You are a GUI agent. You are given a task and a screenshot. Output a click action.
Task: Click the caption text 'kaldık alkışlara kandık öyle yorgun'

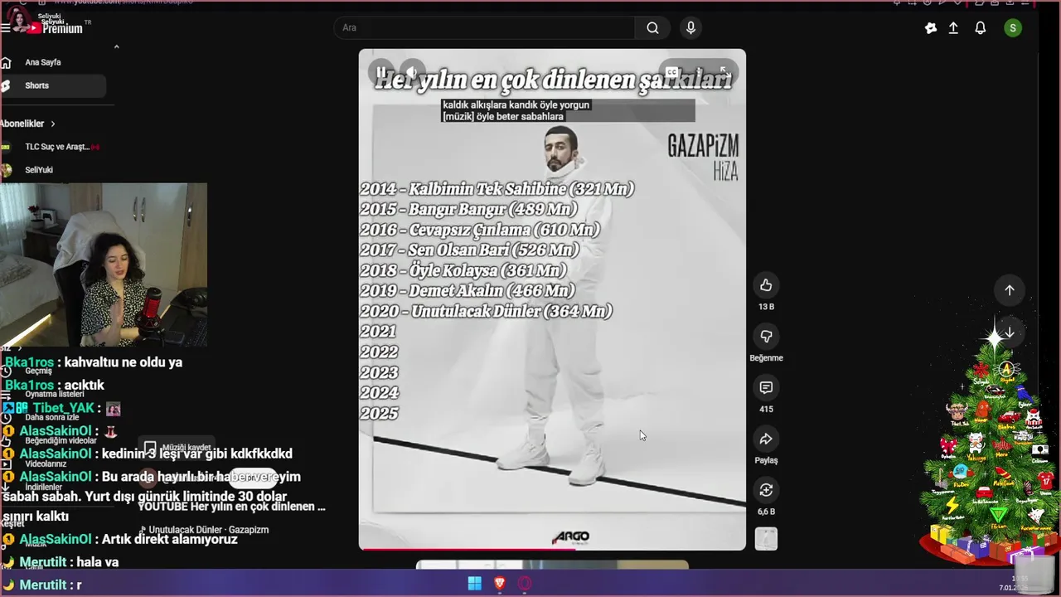[x=516, y=105]
